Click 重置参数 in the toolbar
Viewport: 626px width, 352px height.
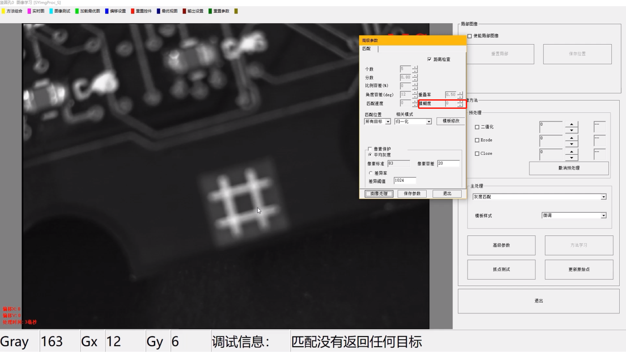tap(221, 11)
